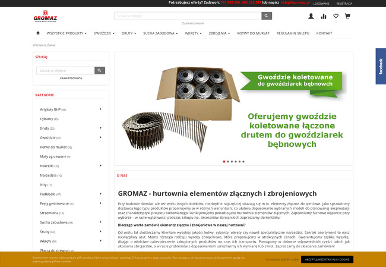Viewport: 386px width, 267px height.
Task: Open the Druty navigation dropdown
Action: tap(129, 33)
